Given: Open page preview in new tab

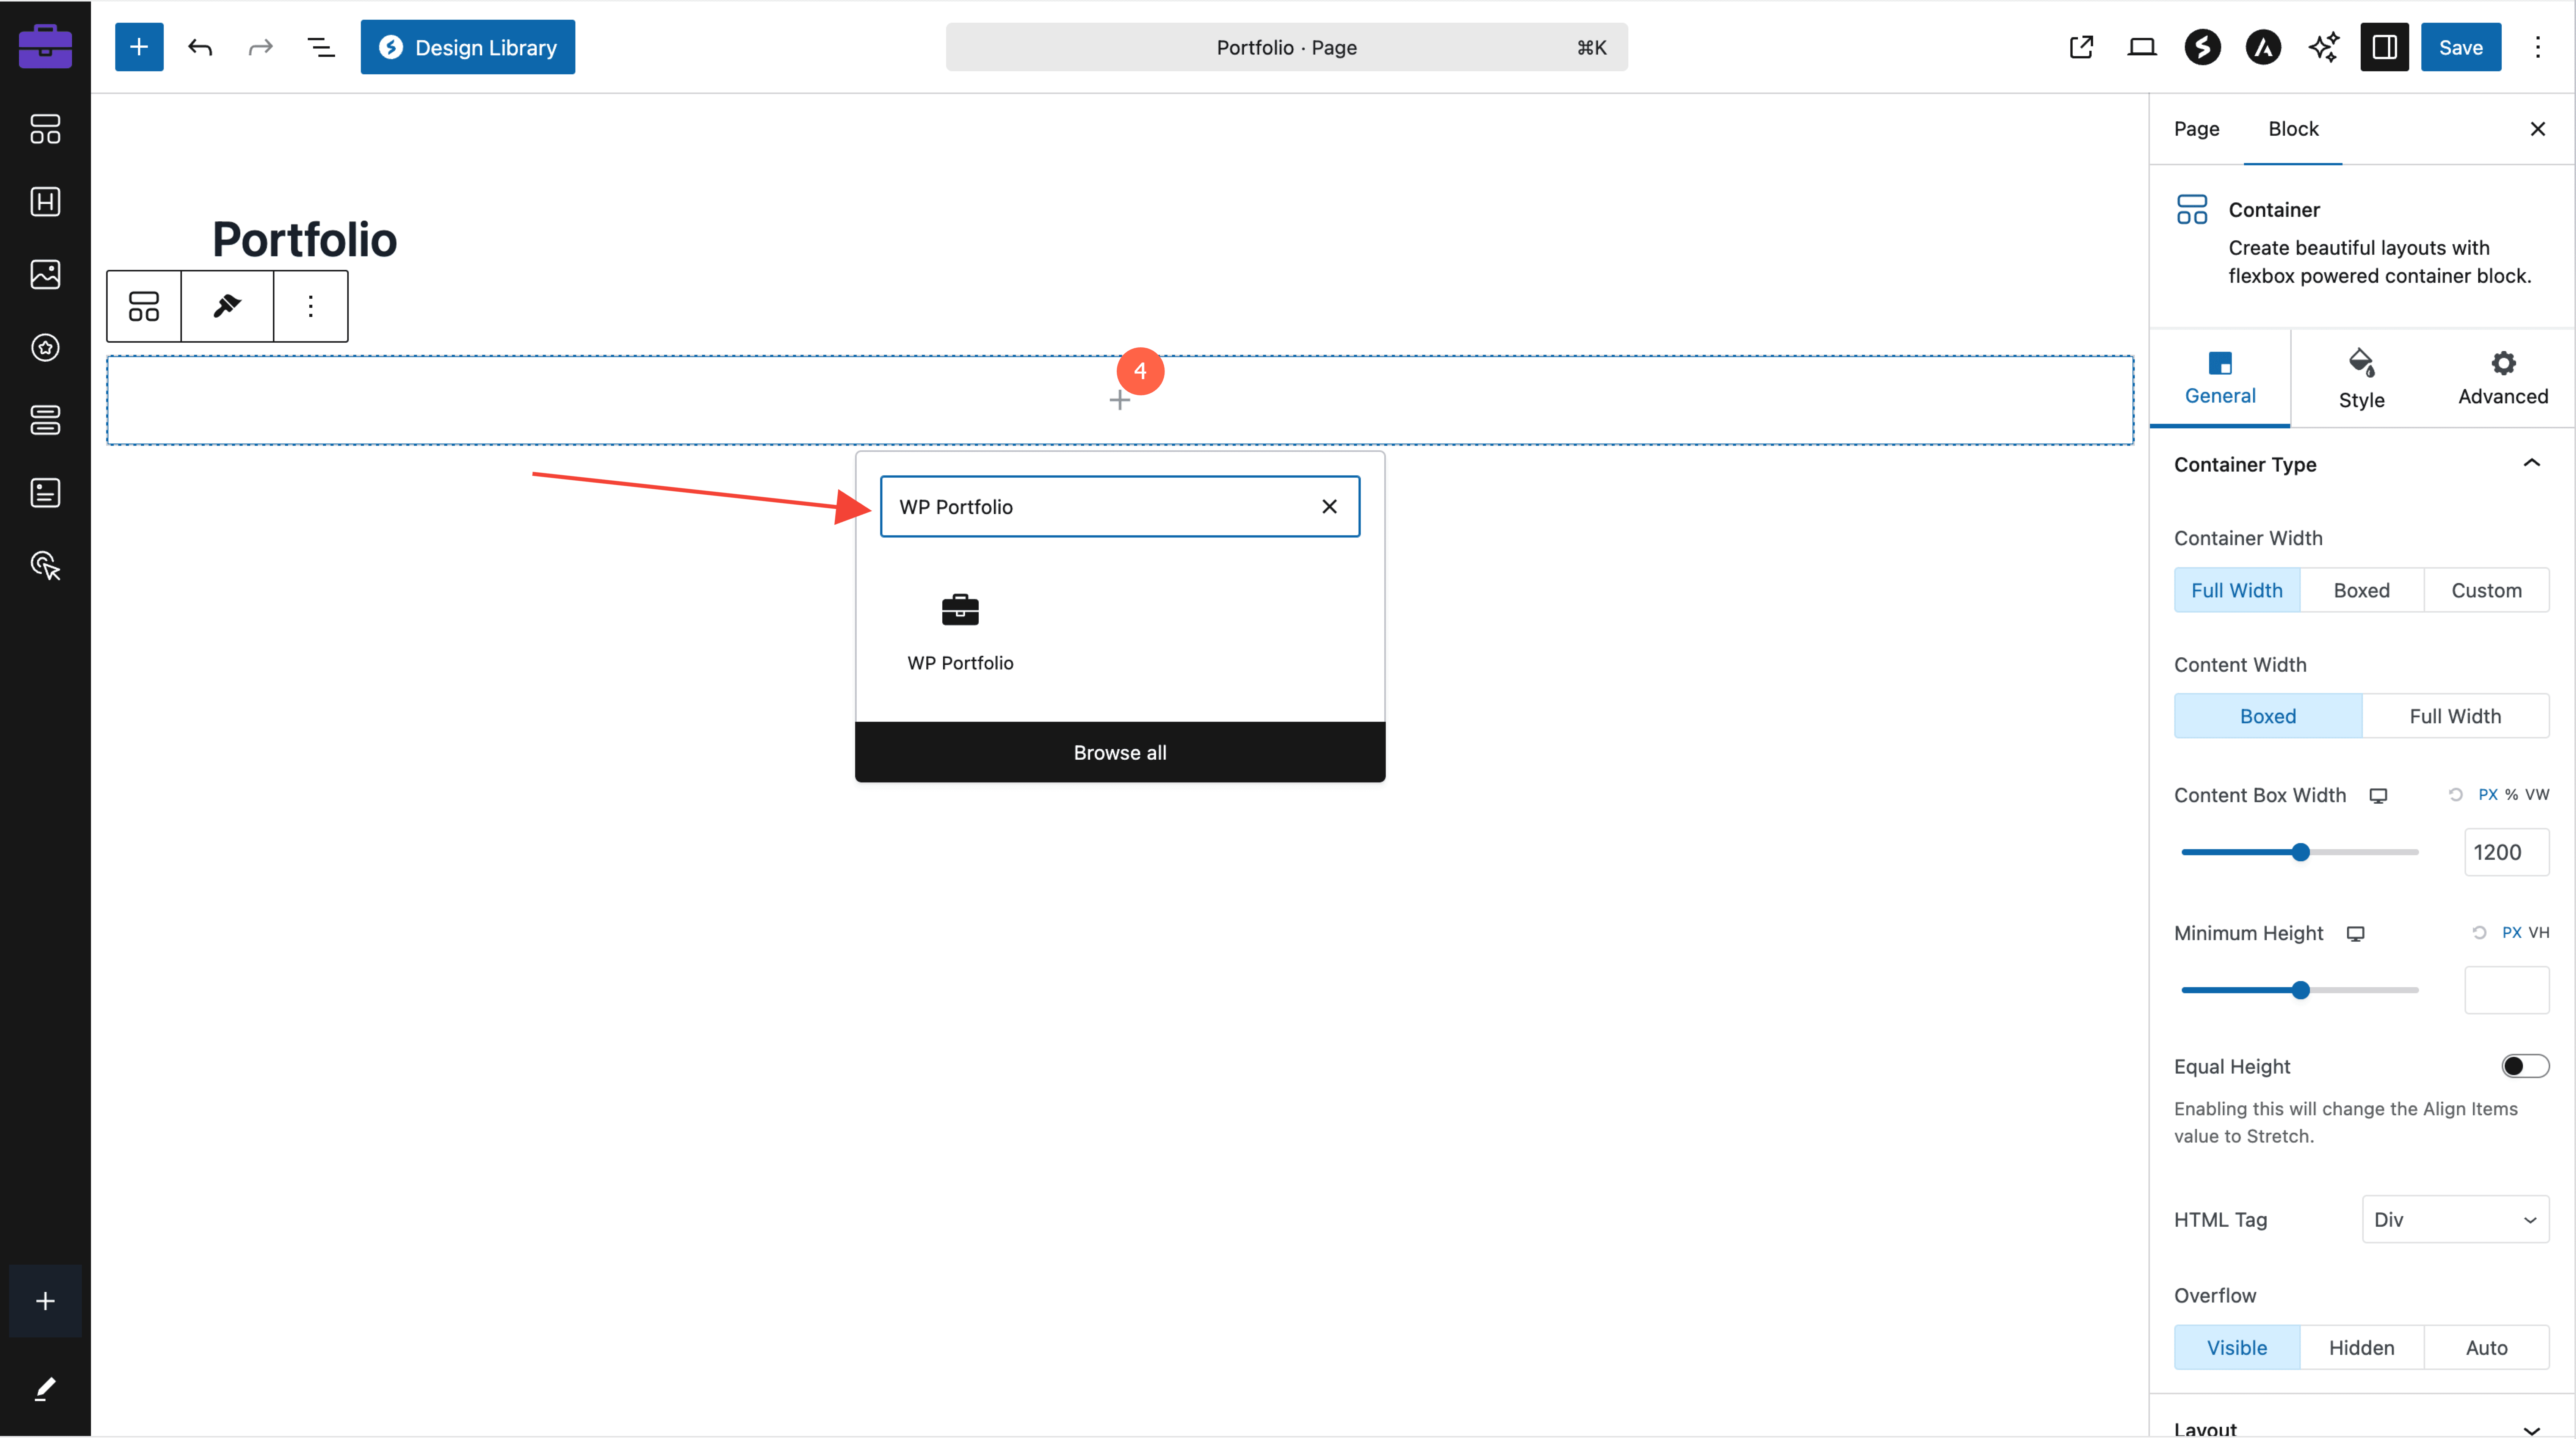Looking at the screenshot, I should tap(2081, 47).
